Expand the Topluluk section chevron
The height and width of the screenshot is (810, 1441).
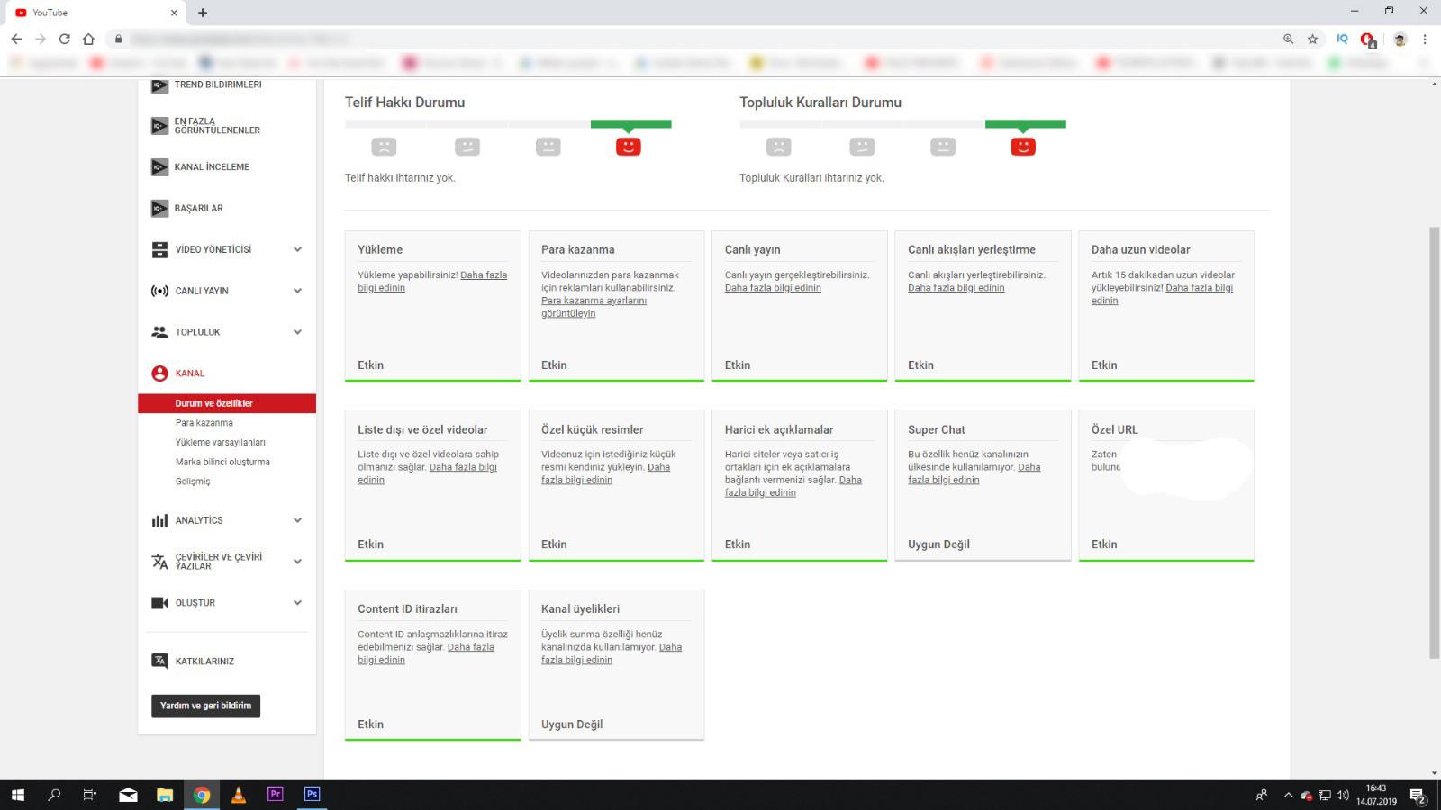tap(297, 332)
